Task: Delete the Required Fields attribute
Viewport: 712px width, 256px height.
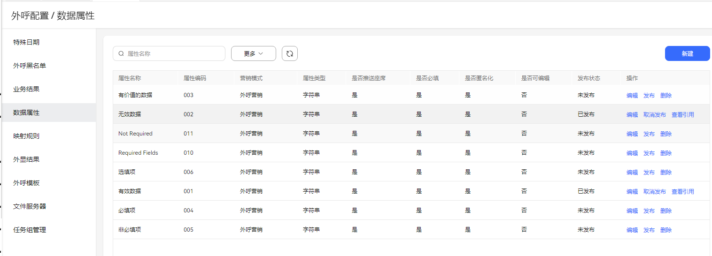Action: 666,153
